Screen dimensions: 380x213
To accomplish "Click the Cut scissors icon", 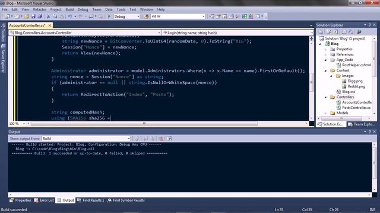I will tap(48, 17).
